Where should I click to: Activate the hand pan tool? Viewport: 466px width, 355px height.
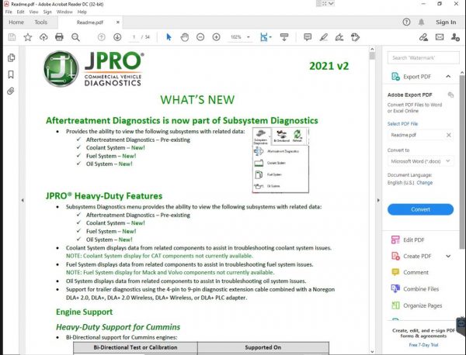pos(185,37)
